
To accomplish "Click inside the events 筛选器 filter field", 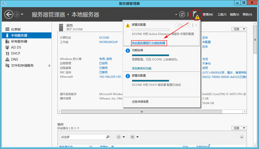I will coord(82,137).
